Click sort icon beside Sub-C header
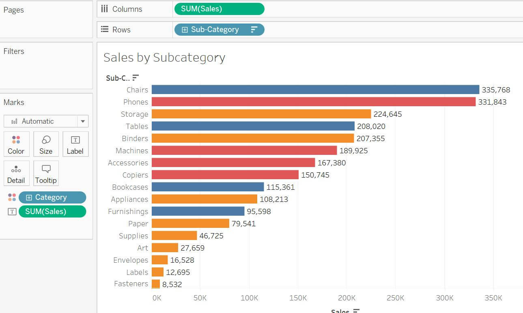The height and width of the screenshot is (313, 523). pos(136,77)
